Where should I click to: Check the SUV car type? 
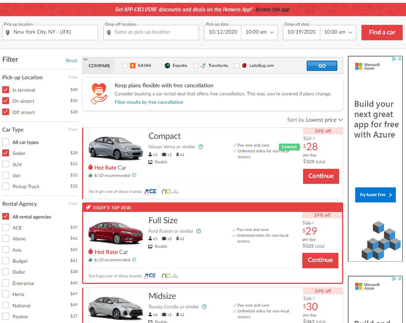(x=6, y=164)
